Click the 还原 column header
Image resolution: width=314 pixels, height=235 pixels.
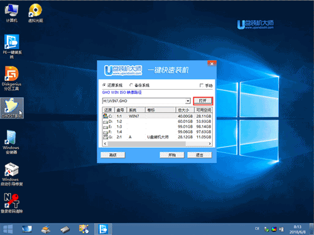[108, 110]
